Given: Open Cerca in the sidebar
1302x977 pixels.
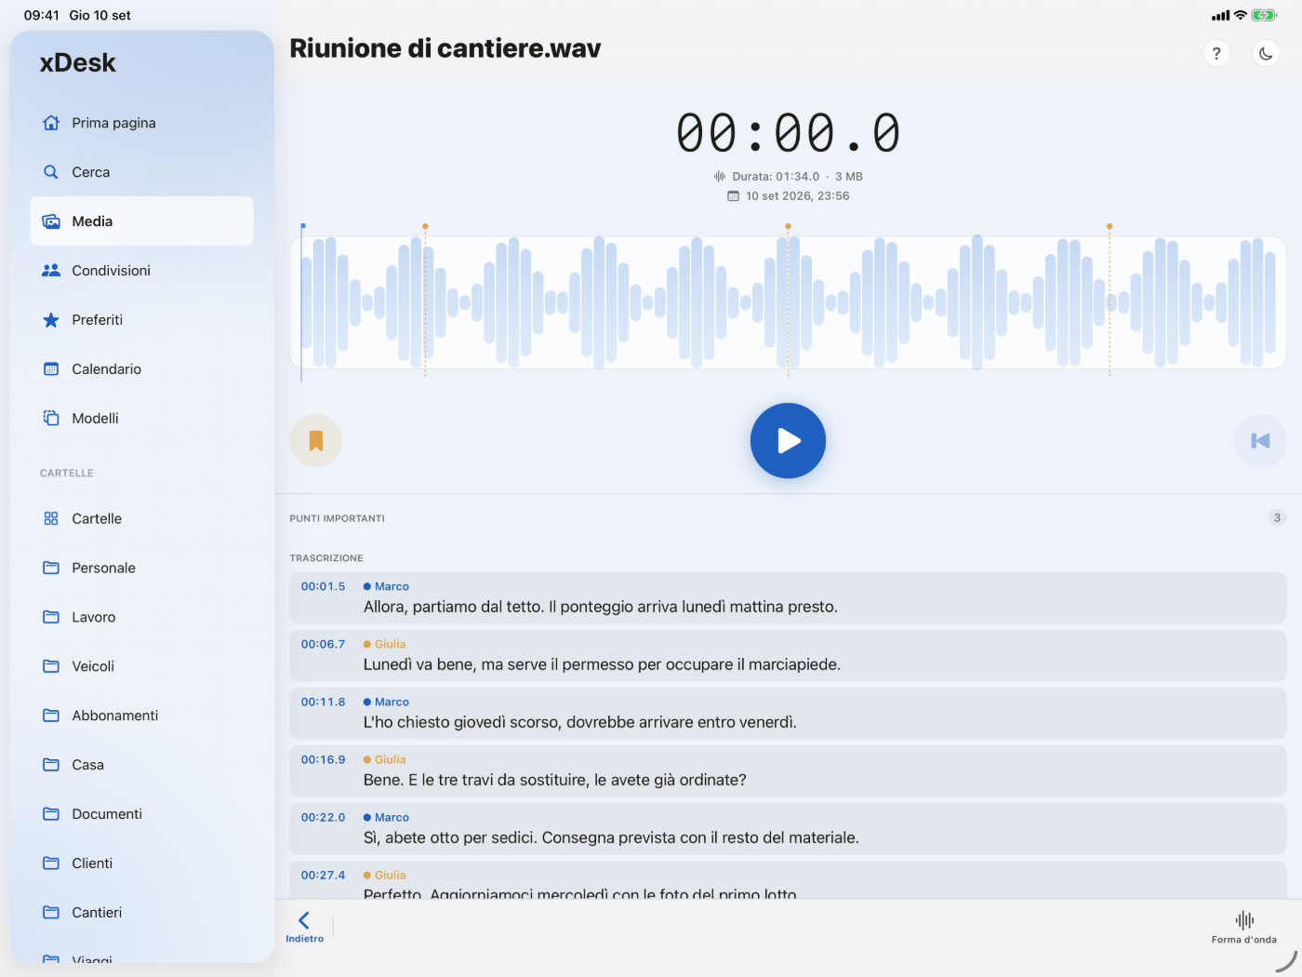Looking at the screenshot, I should 141,172.
